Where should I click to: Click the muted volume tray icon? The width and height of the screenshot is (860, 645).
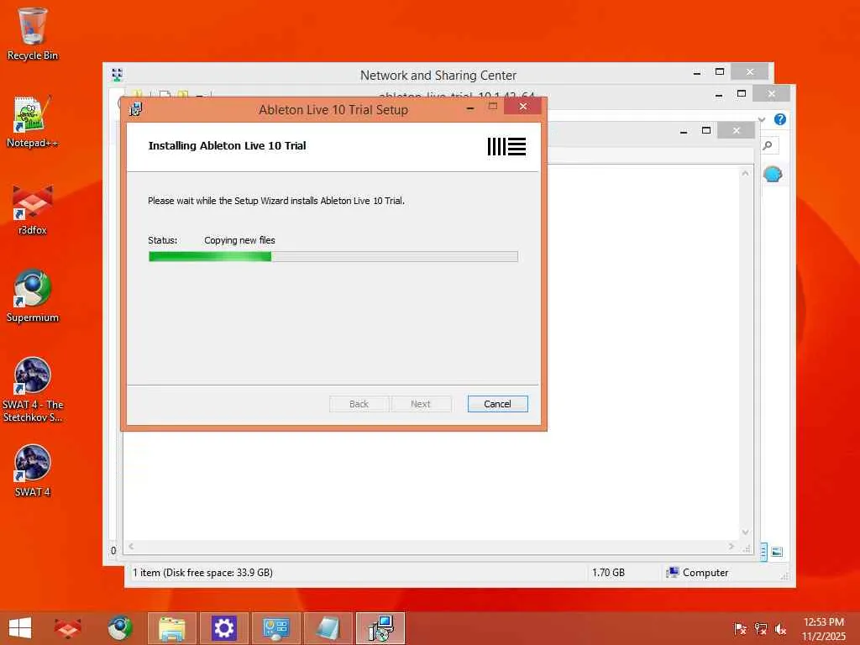(780, 628)
